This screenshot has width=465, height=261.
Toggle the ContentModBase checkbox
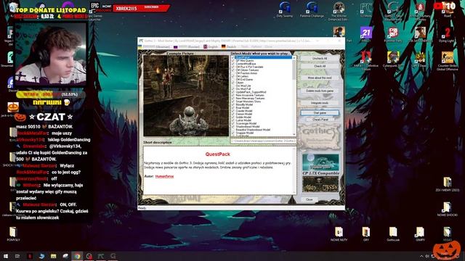[x=233, y=64]
